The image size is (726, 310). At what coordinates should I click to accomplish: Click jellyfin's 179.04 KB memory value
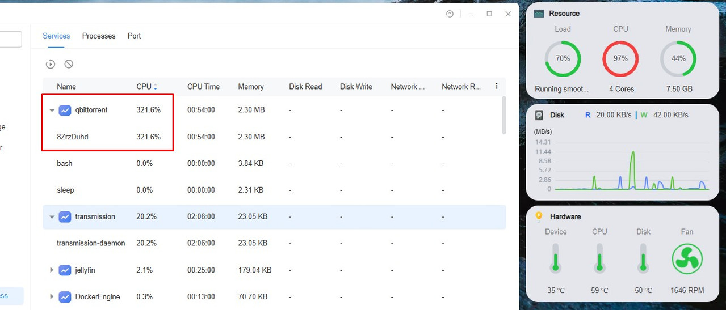point(255,270)
